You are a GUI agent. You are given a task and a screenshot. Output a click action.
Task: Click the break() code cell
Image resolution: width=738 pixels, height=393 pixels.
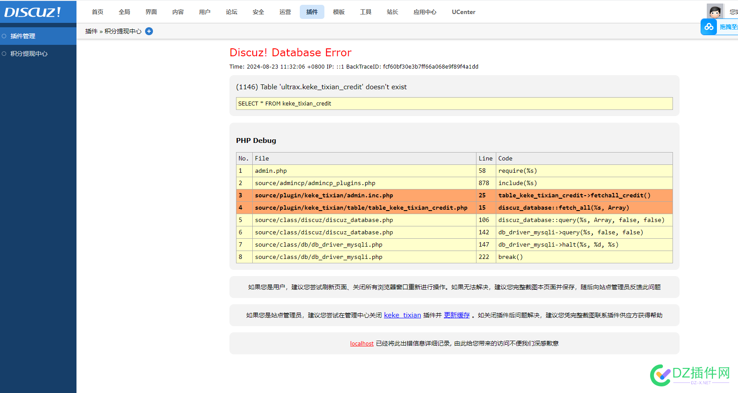tap(584, 257)
